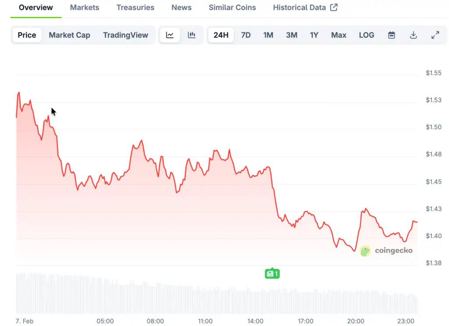Switch to TradingView chart
The image size is (449, 326).
coord(125,35)
